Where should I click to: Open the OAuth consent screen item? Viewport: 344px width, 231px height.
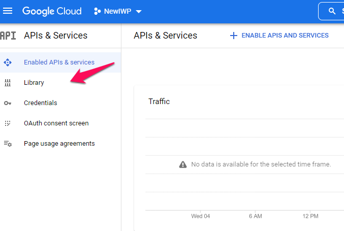(x=60, y=123)
